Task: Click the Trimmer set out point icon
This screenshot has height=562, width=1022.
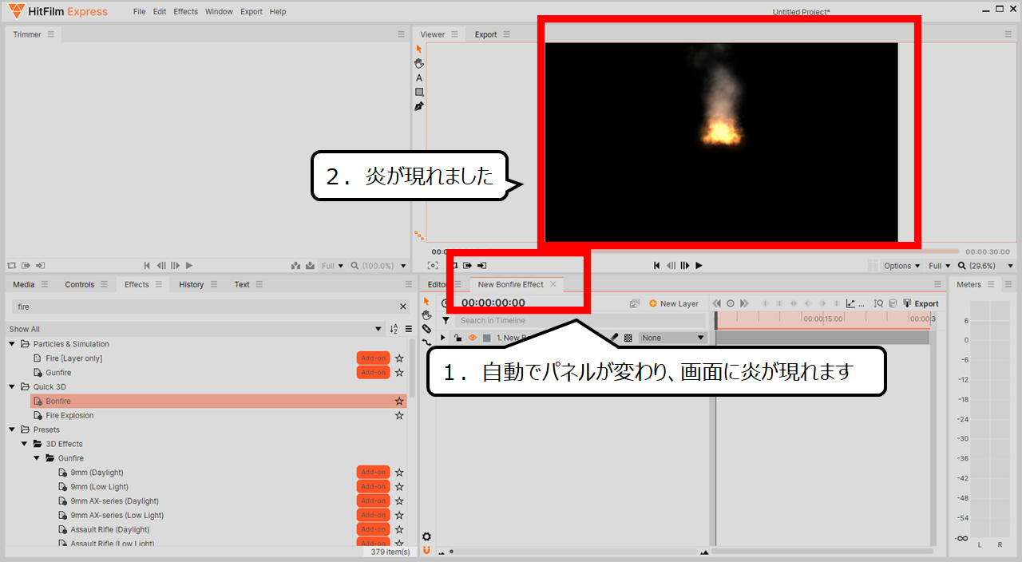Action: click(41, 265)
